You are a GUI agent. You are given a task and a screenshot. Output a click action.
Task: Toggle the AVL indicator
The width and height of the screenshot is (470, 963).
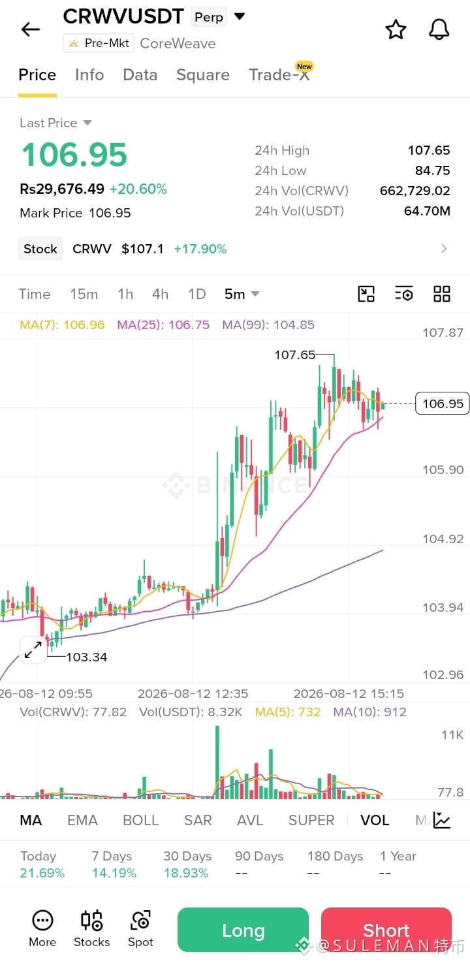[250, 820]
